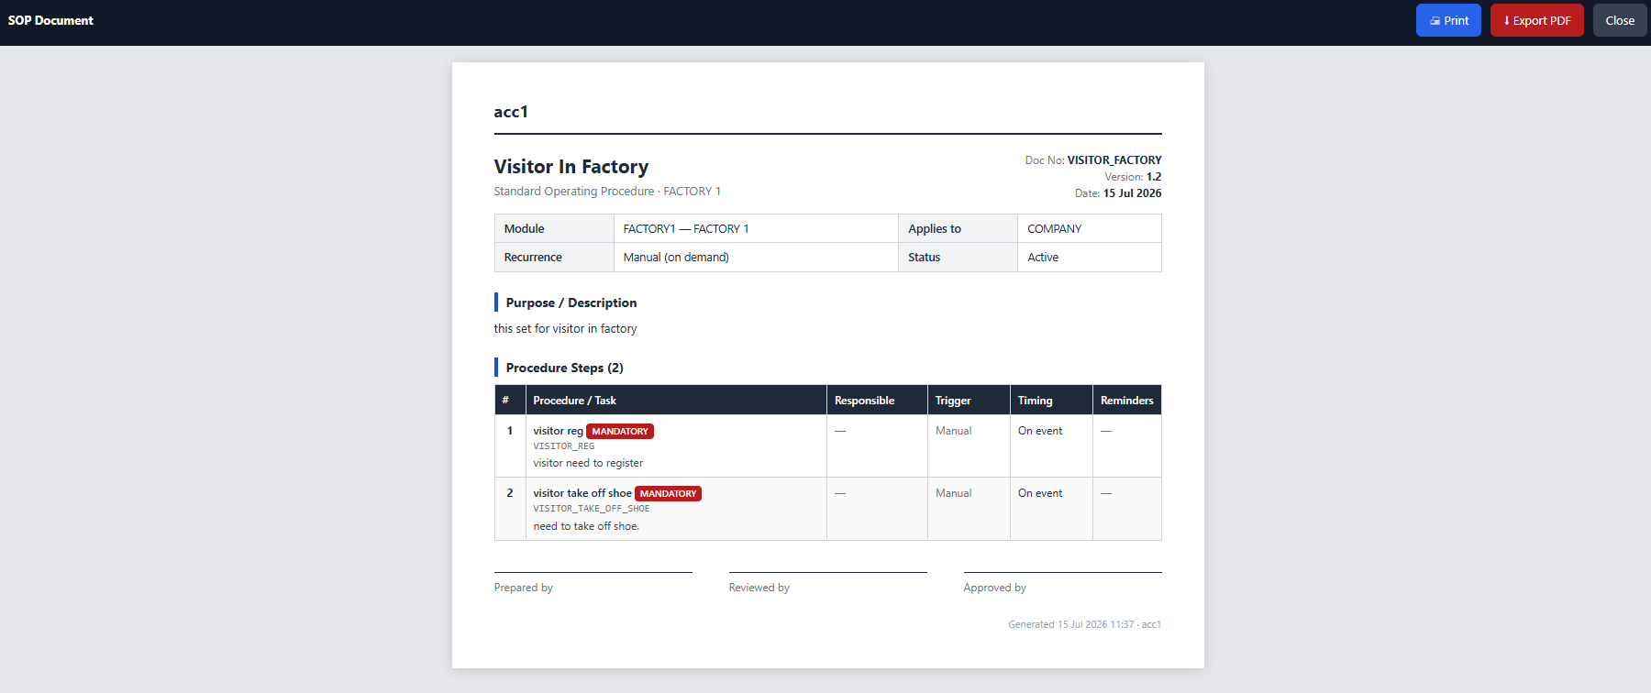Click the 'FACTORY1 — FACTORY 1' value cell

756,228
